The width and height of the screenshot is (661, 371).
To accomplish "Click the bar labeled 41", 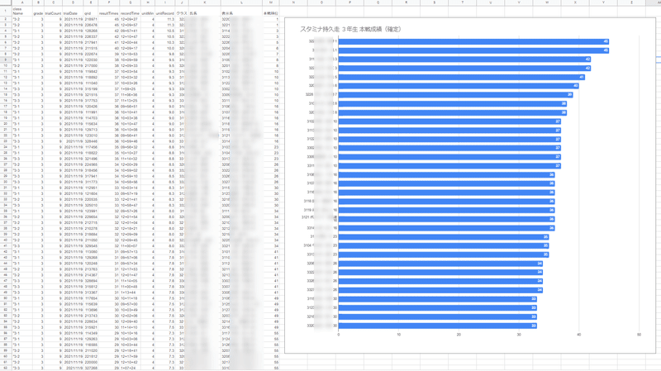I will [462, 77].
